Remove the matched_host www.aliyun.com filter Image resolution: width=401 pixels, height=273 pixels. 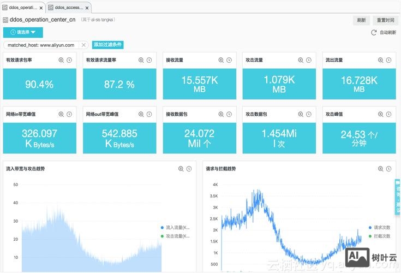coord(83,45)
